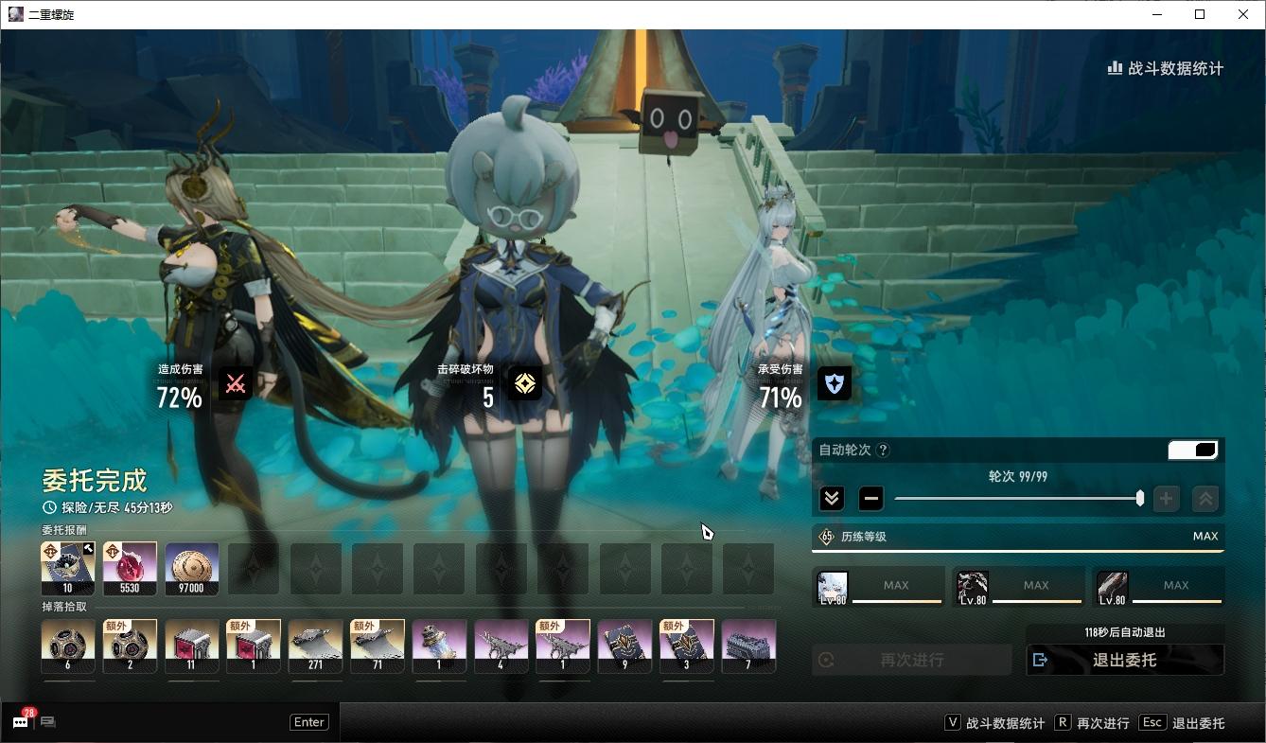Decrease round count with the minus button
Image resolution: width=1266 pixels, height=743 pixels.
(x=871, y=498)
